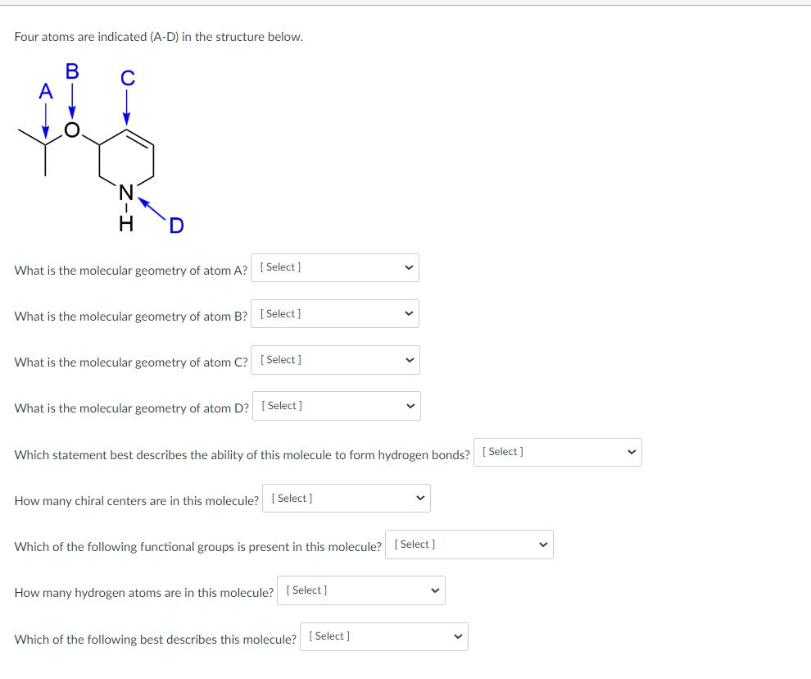Click the blue label B above the structure
The image size is (811, 679).
pos(72,71)
